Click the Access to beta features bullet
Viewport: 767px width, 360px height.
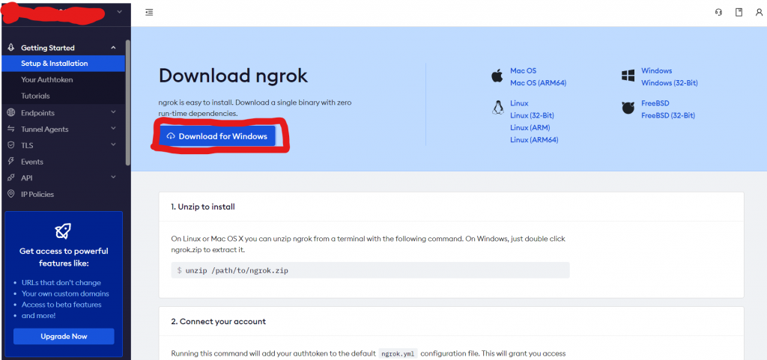click(x=61, y=305)
